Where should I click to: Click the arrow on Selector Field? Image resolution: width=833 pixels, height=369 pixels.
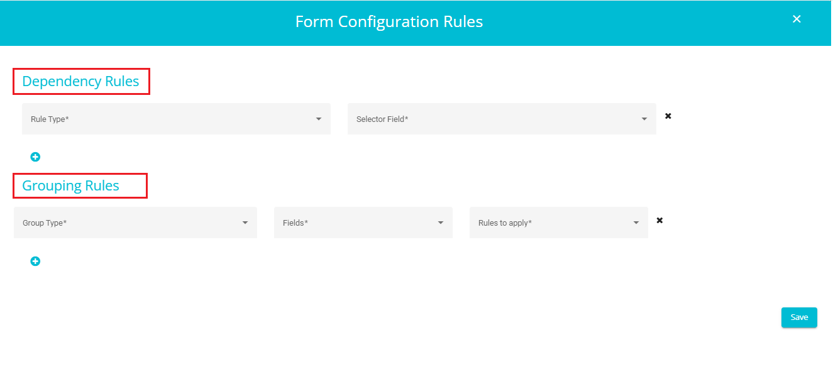point(644,119)
